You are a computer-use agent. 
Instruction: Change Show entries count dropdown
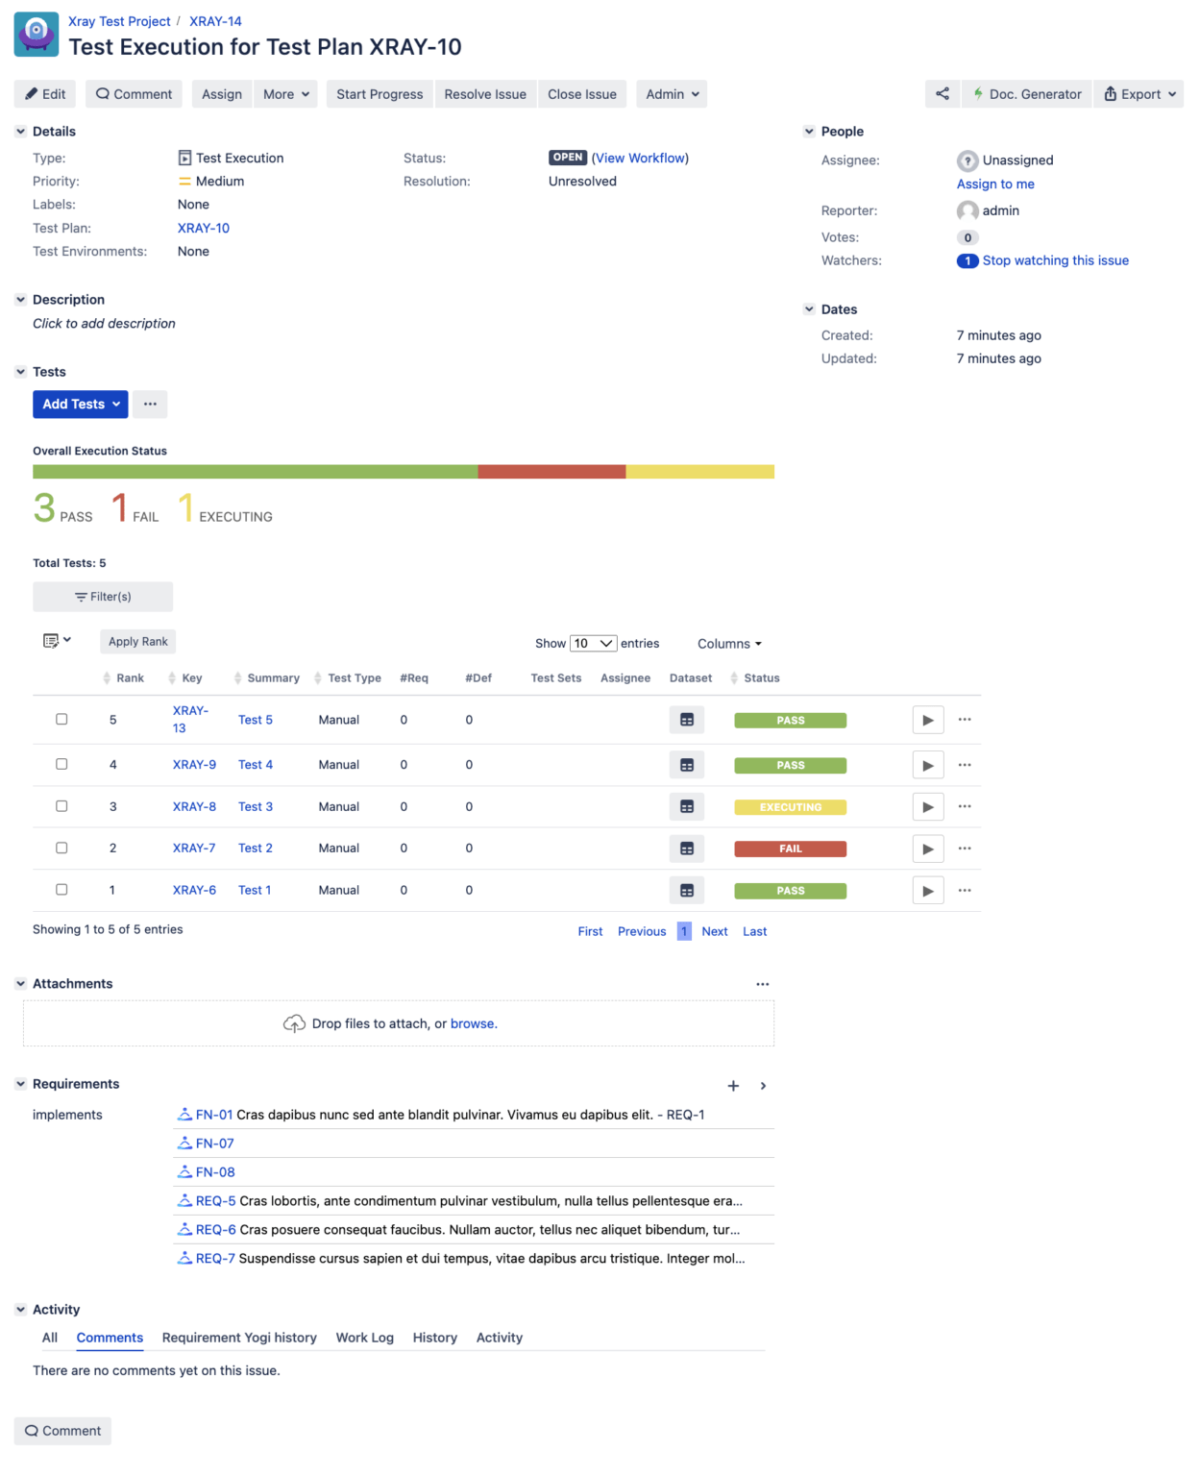(x=594, y=643)
